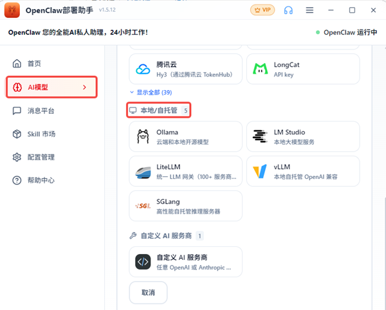Click the 自定义 AI 服务商 section header

pos(166,236)
